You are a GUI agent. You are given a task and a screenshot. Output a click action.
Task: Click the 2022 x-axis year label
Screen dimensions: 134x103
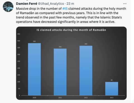pos(86,98)
